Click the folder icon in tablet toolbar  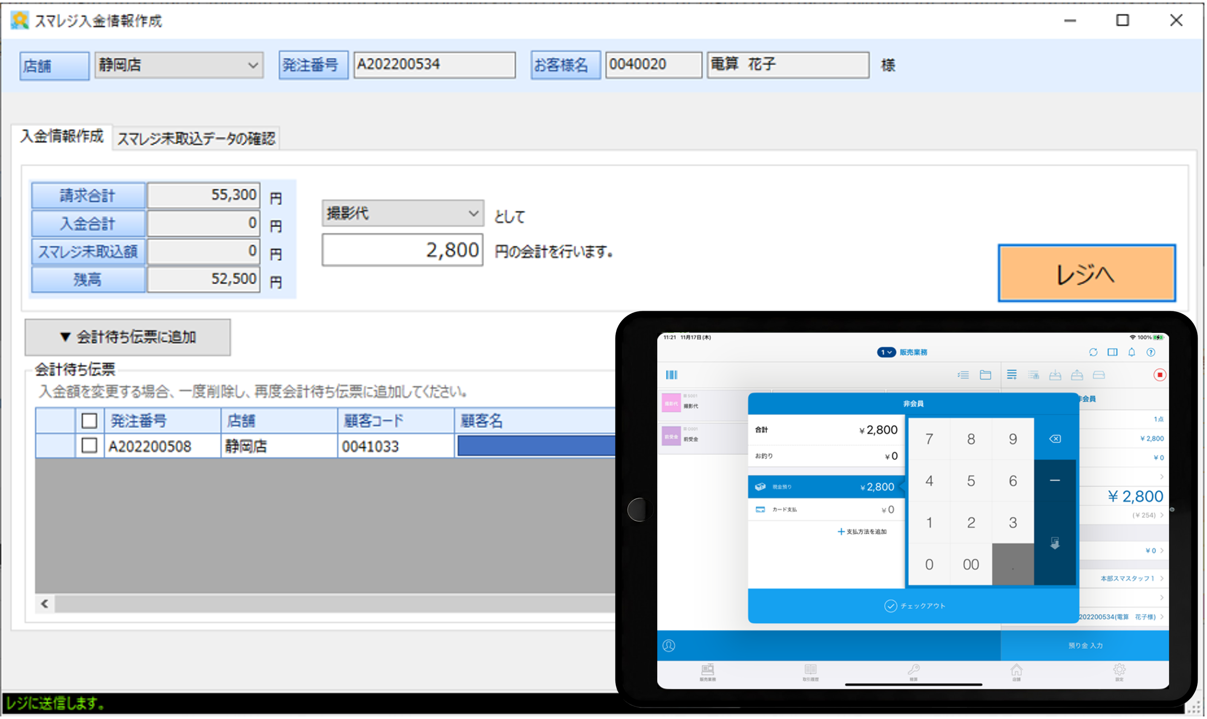[986, 375]
